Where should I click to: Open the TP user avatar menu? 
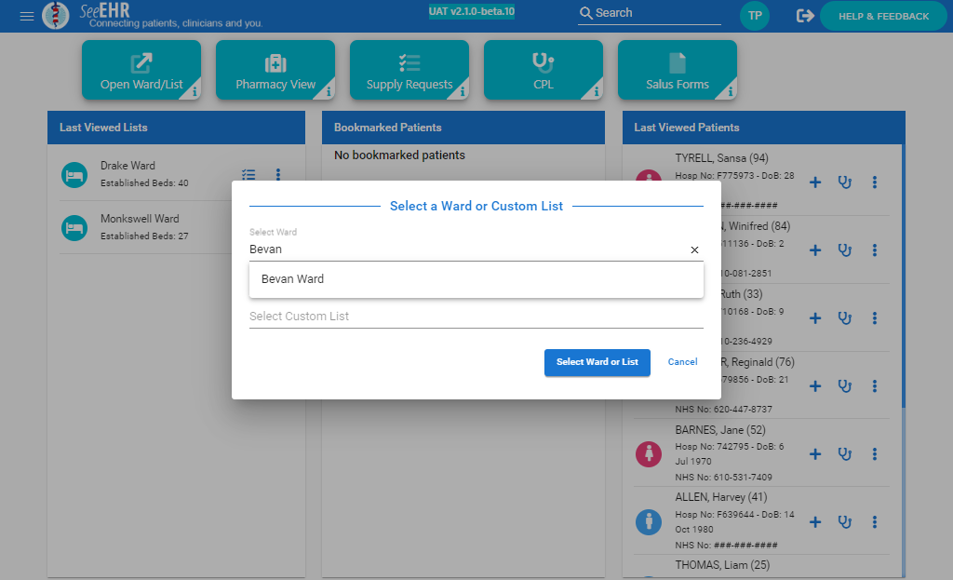coord(755,16)
